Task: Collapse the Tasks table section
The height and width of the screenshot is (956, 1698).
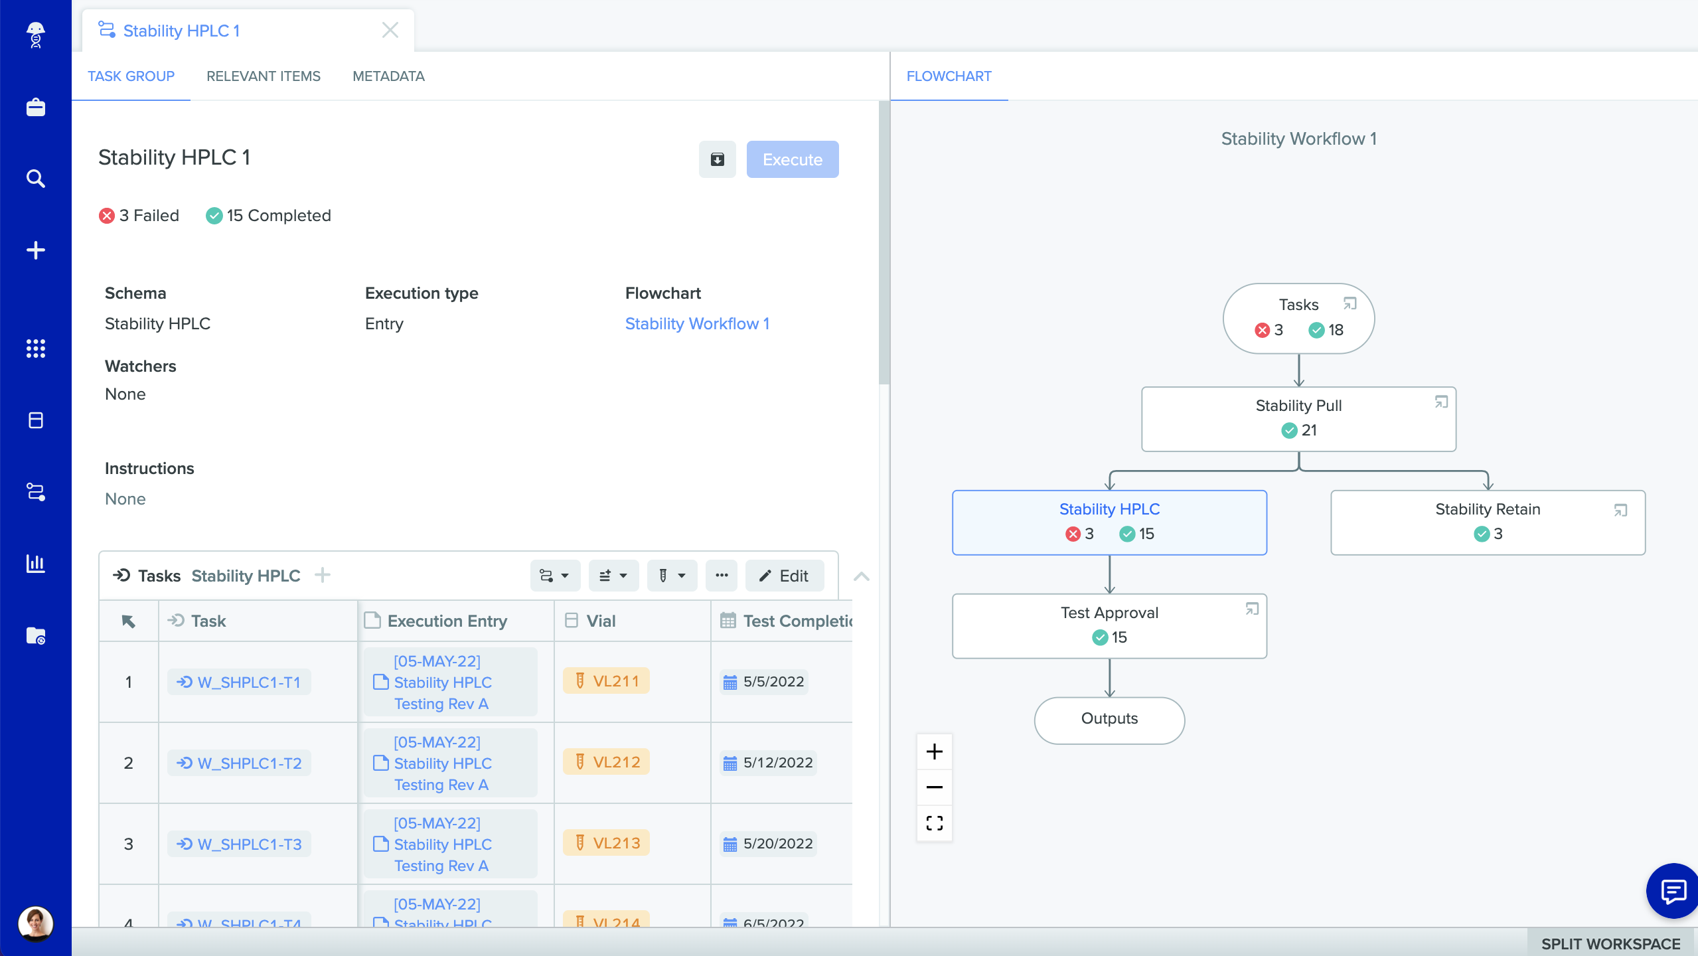Action: [x=861, y=576]
